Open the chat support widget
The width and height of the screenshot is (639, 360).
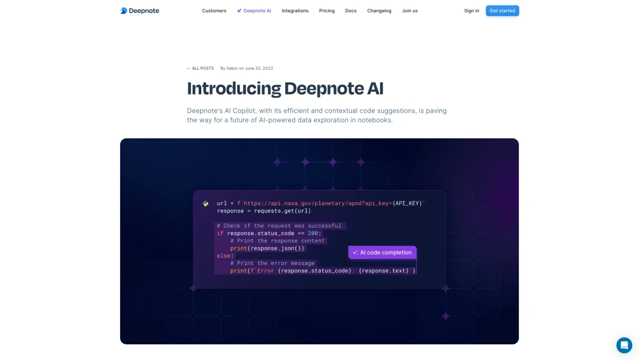[x=624, y=345]
